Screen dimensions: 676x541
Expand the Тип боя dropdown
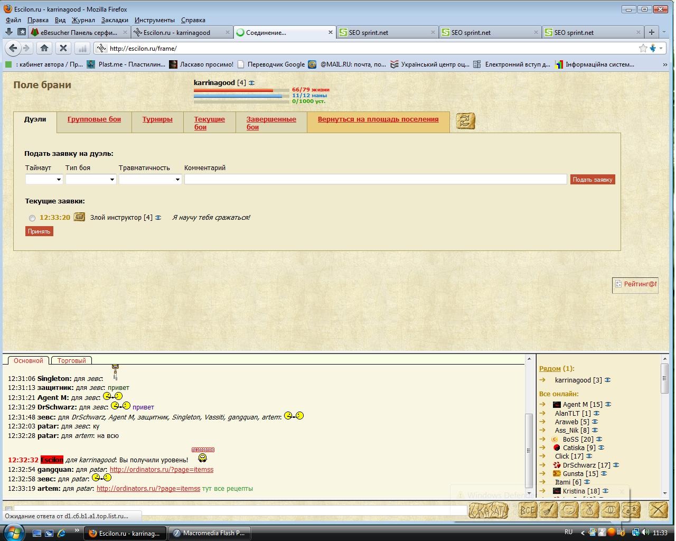point(90,180)
